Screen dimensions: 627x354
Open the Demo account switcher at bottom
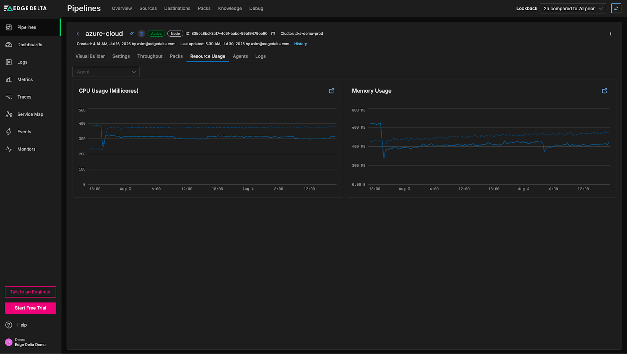(x=26, y=342)
